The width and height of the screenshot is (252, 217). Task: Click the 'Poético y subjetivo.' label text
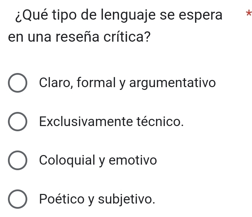point(97,199)
